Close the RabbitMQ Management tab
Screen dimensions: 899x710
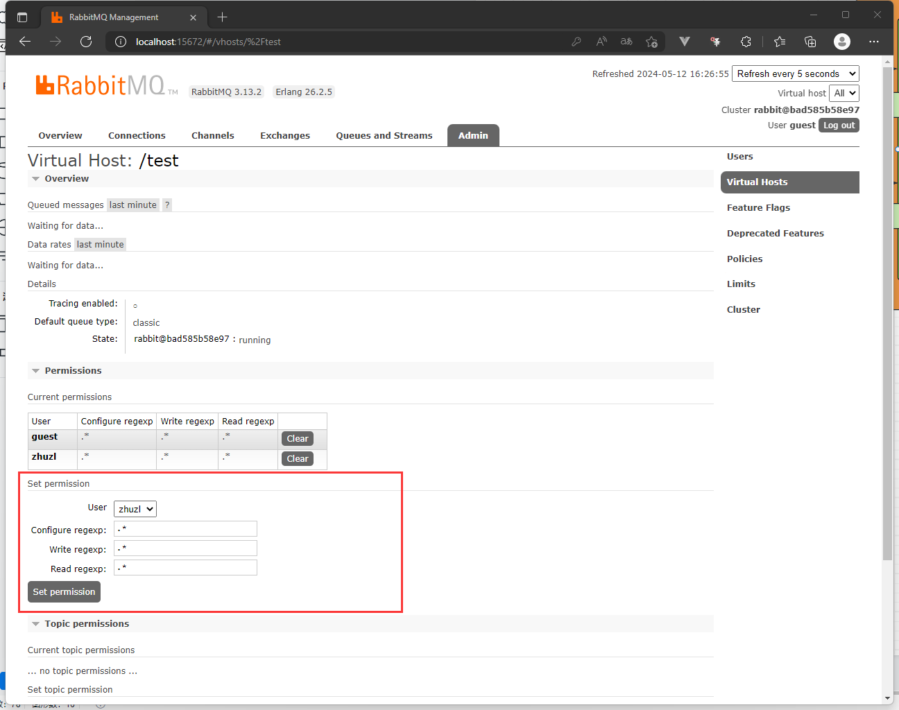coord(194,17)
